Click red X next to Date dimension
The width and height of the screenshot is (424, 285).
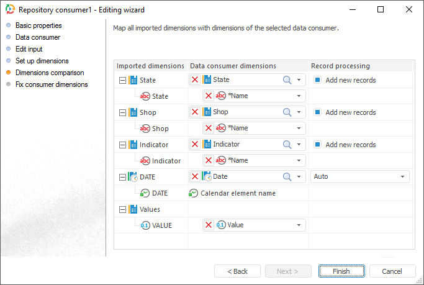pyautogui.click(x=195, y=177)
